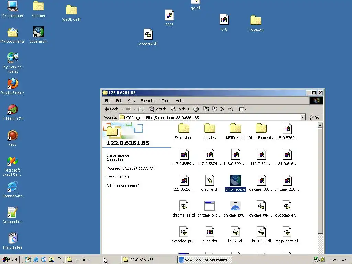Open the Favorites menu
Screen dimensions: 352x264
pos(148,101)
